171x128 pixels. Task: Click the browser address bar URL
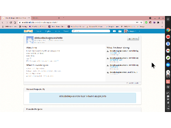coord(40,22)
